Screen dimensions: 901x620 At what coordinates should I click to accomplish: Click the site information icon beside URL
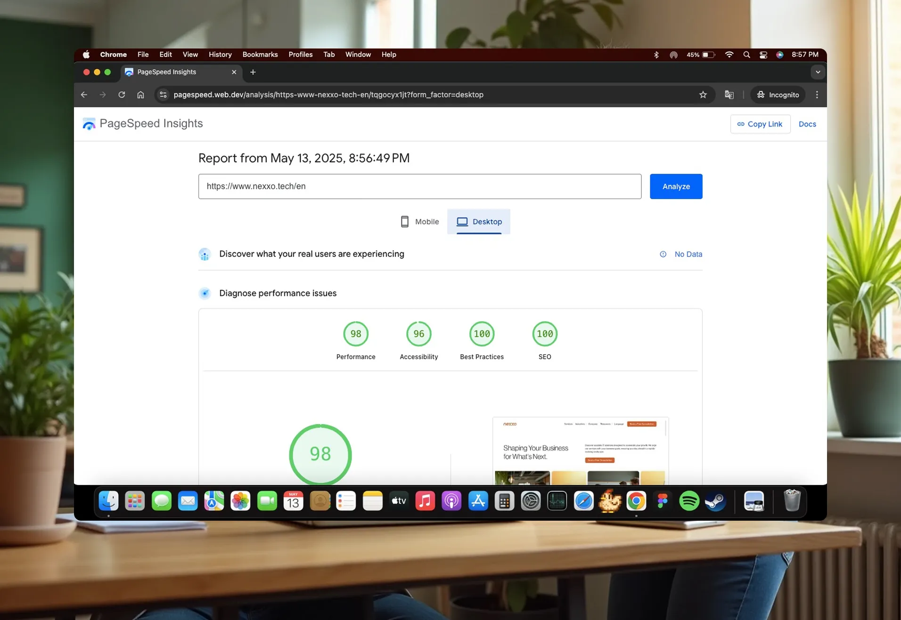(163, 95)
